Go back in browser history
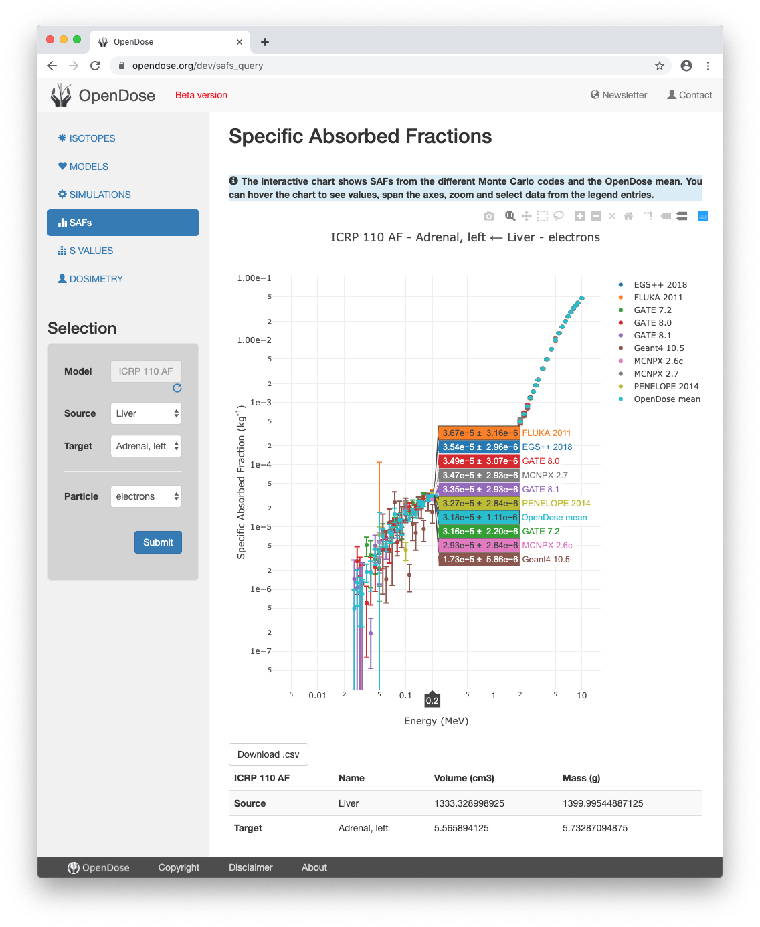Image resolution: width=760 pixels, height=927 pixels. pyautogui.click(x=52, y=66)
